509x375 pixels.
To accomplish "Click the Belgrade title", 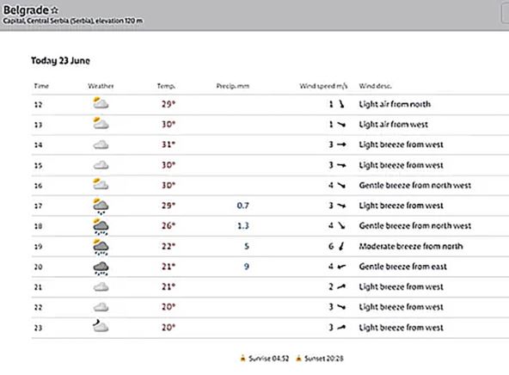I will pyautogui.click(x=26, y=10).
